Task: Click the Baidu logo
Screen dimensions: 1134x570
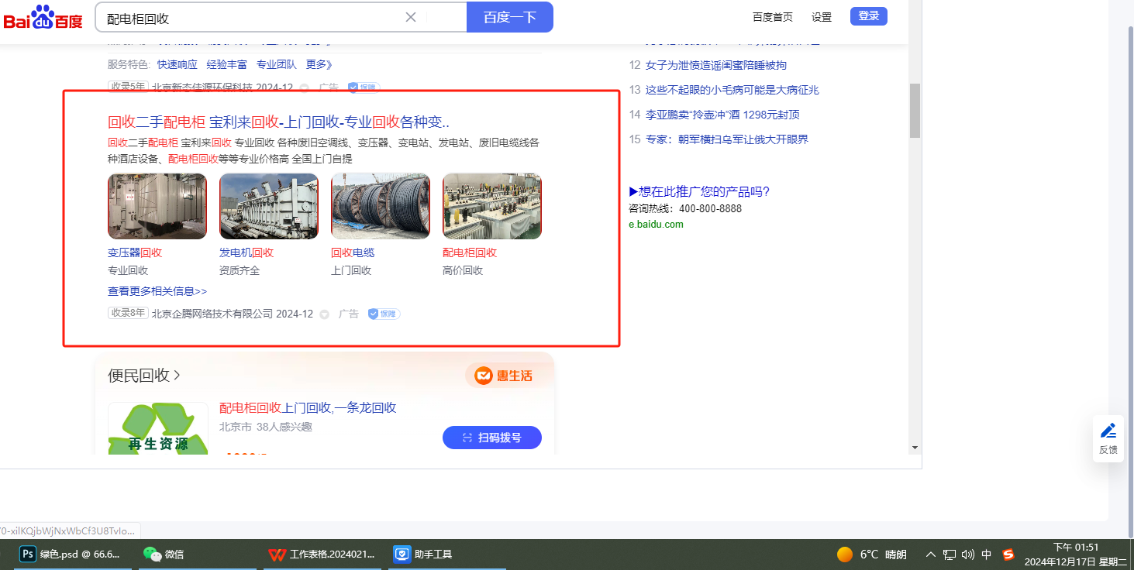Action: (x=43, y=17)
